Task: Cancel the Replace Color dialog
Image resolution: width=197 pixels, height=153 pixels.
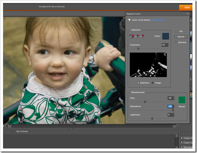Action: [x=181, y=37]
